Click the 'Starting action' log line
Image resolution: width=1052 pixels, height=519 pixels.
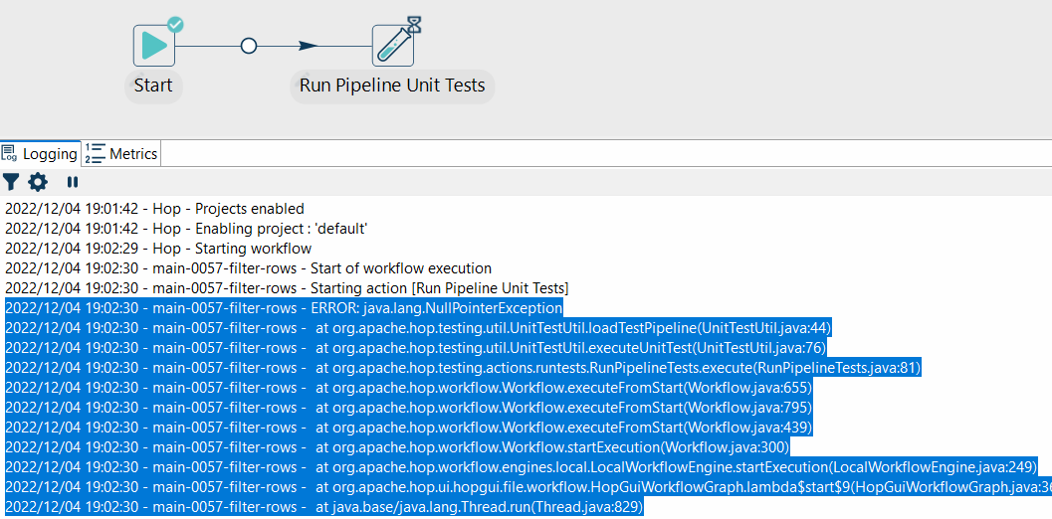pyautogui.click(x=287, y=288)
